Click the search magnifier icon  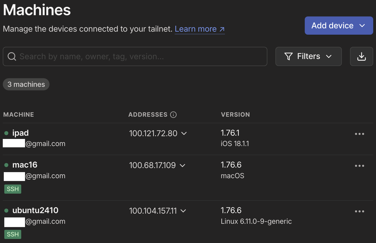(x=12, y=56)
